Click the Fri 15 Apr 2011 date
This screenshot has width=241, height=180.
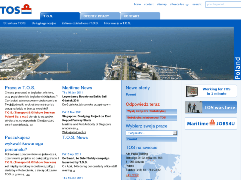pyautogui.click(x=72, y=155)
